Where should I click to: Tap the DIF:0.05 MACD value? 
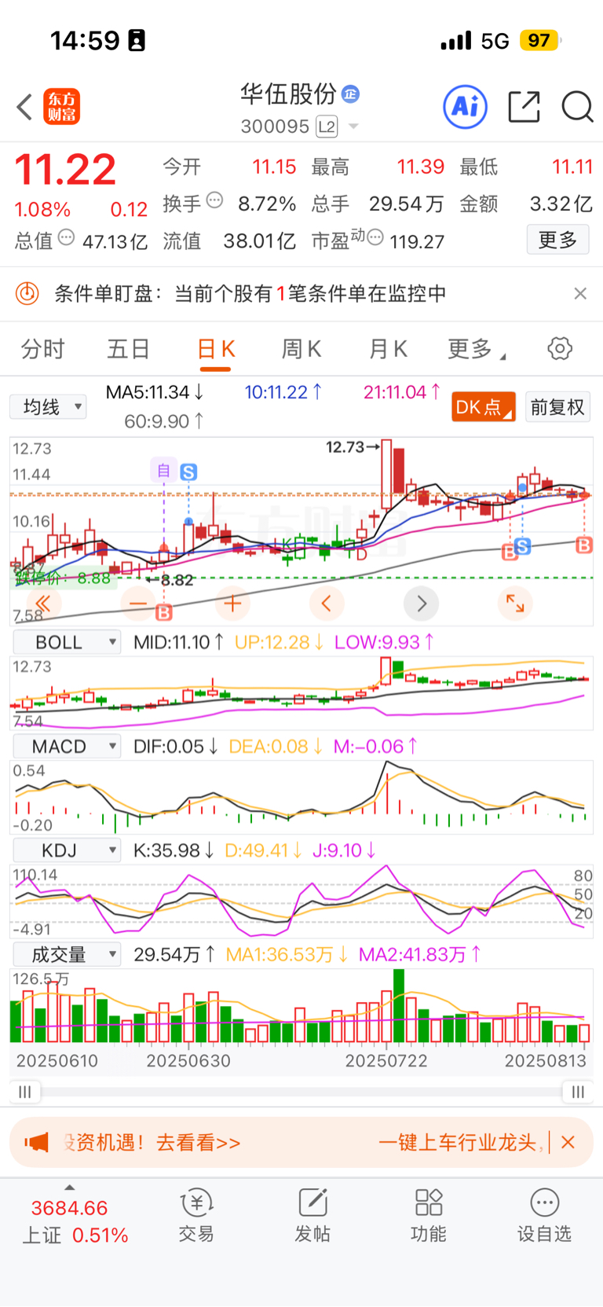[175, 746]
